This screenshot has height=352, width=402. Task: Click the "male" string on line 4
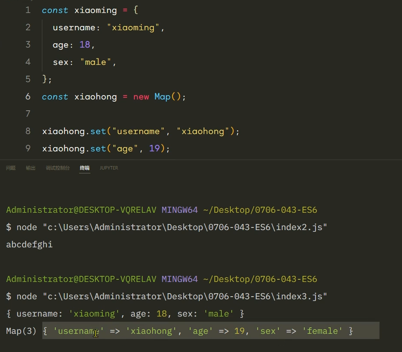click(96, 62)
